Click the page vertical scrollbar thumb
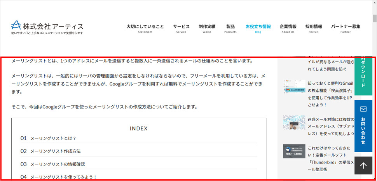Screen dimensions: 377x181 [375, 18]
